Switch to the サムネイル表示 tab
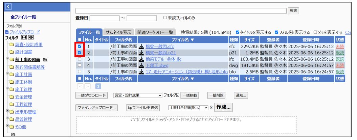The image size is (357, 140). [118, 32]
